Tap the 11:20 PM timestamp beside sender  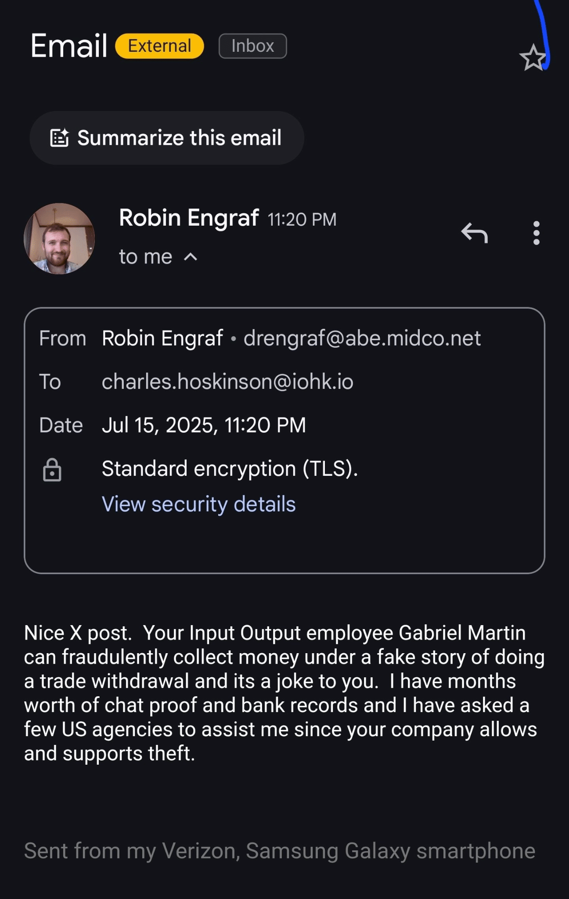pyautogui.click(x=302, y=219)
